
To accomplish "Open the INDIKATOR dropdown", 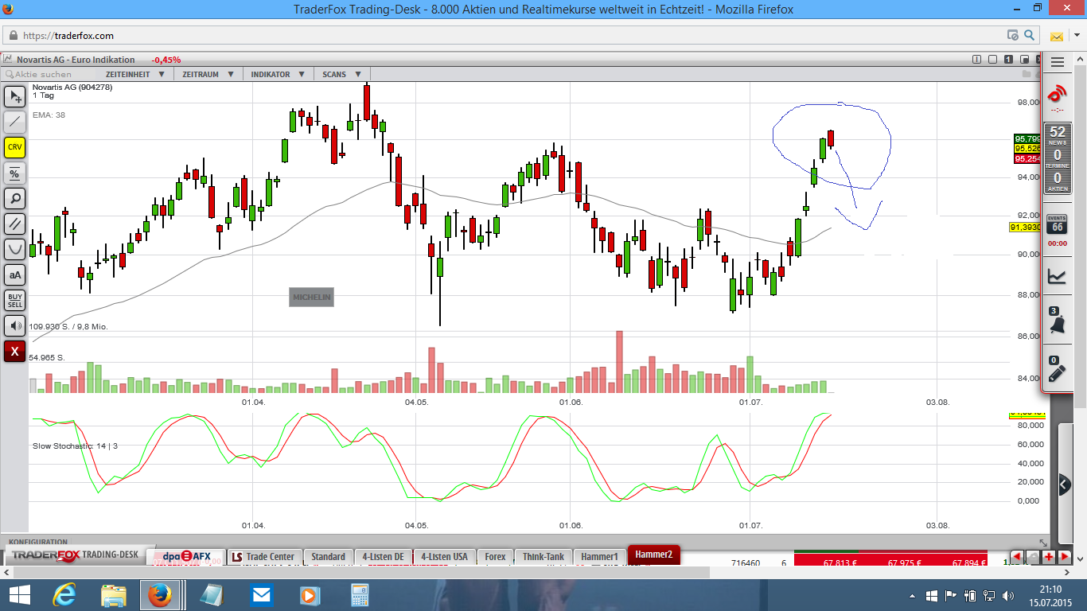I will [277, 74].
